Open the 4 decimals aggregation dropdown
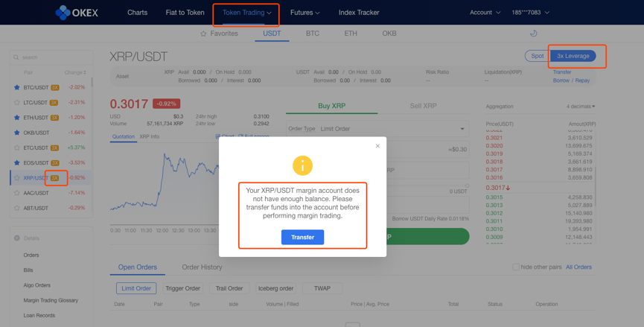 click(x=581, y=107)
